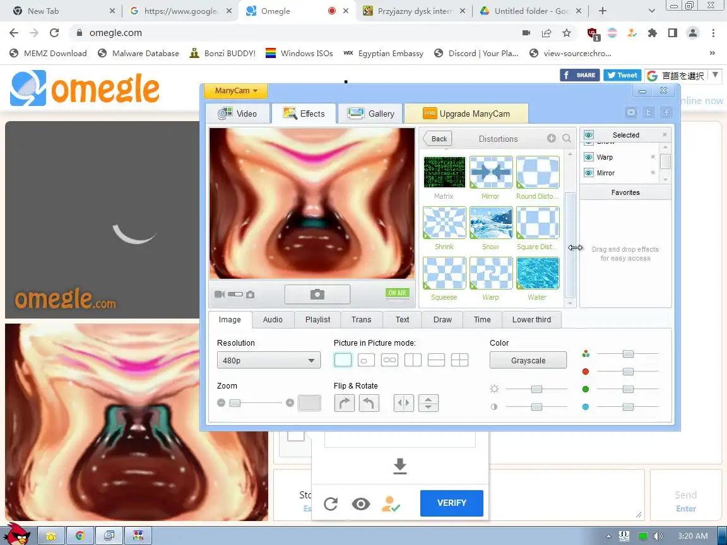Select top-bottom split Picture mode
The image size is (727, 545).
436,360
